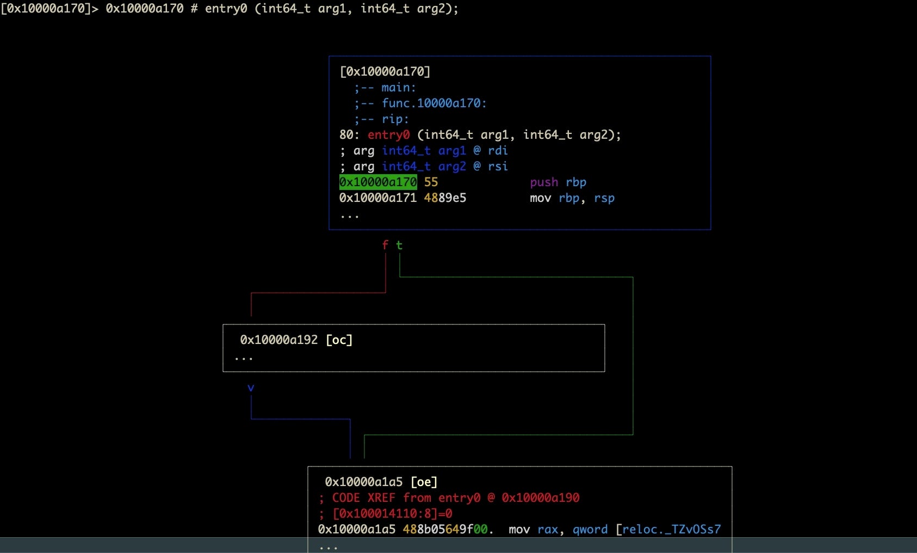Click the red entry0 function name
This screenshot has height=553, width=917.
pyautogui.click(x=388, y=135)
